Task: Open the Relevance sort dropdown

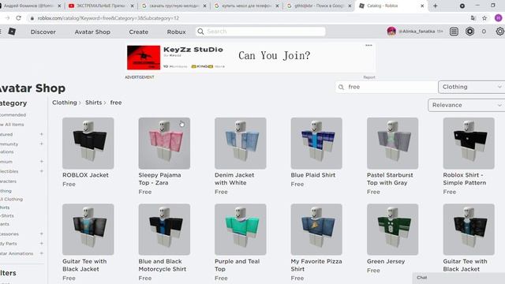Action: pos(466,105)
